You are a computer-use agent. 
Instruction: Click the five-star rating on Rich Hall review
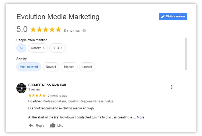(x=37, y=95)
